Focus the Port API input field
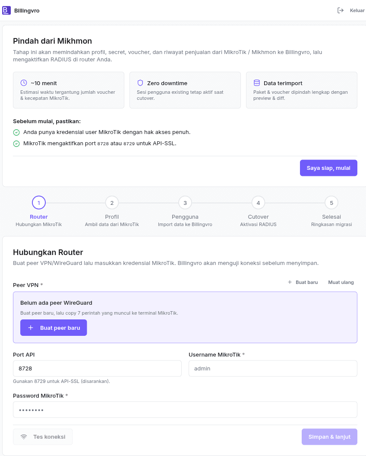Screen dimensions: 366x456 97,368
